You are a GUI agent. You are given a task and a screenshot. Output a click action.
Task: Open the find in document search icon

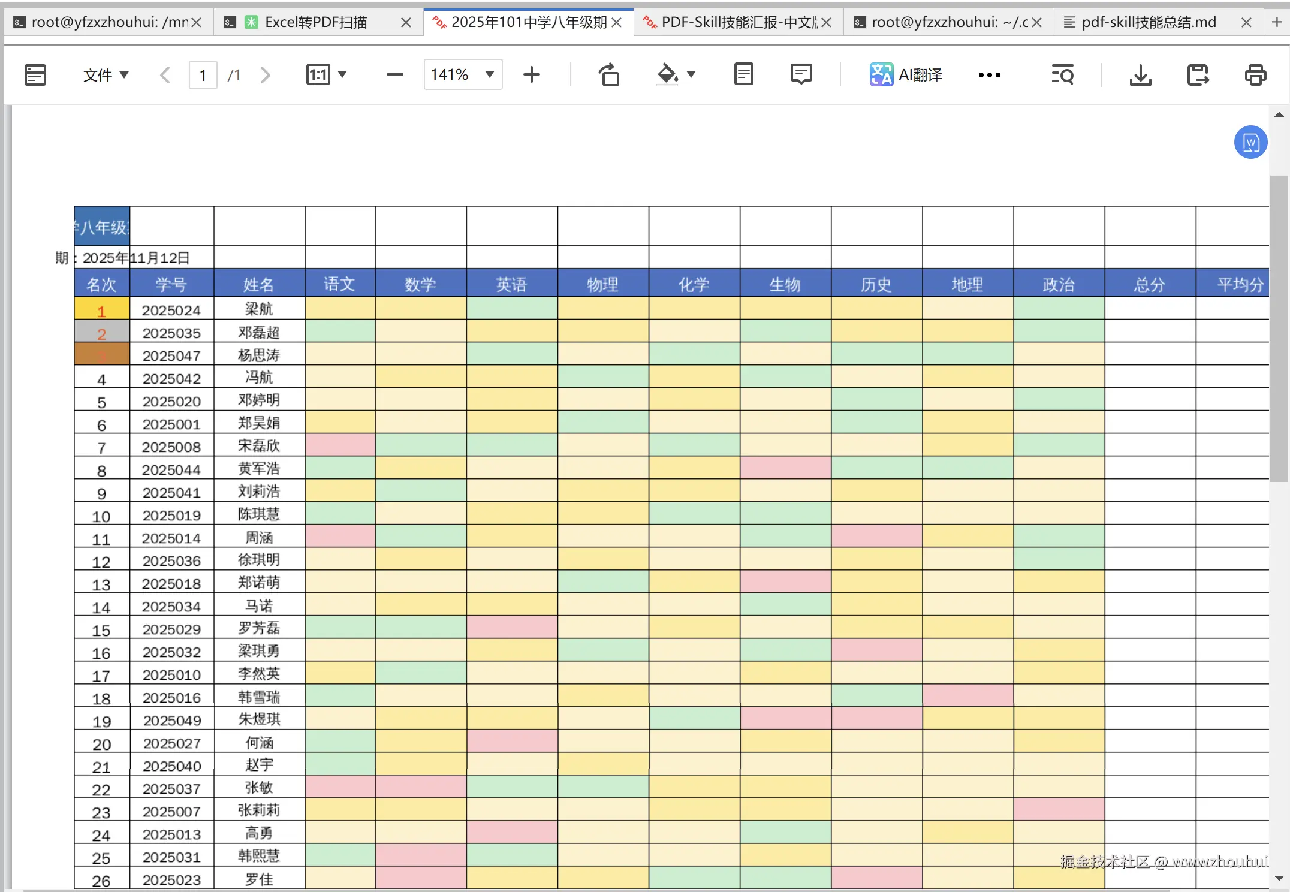[1062, 75]
